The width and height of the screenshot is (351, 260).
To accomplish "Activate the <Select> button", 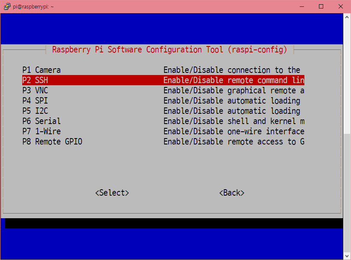I will (x=112, y=193).
